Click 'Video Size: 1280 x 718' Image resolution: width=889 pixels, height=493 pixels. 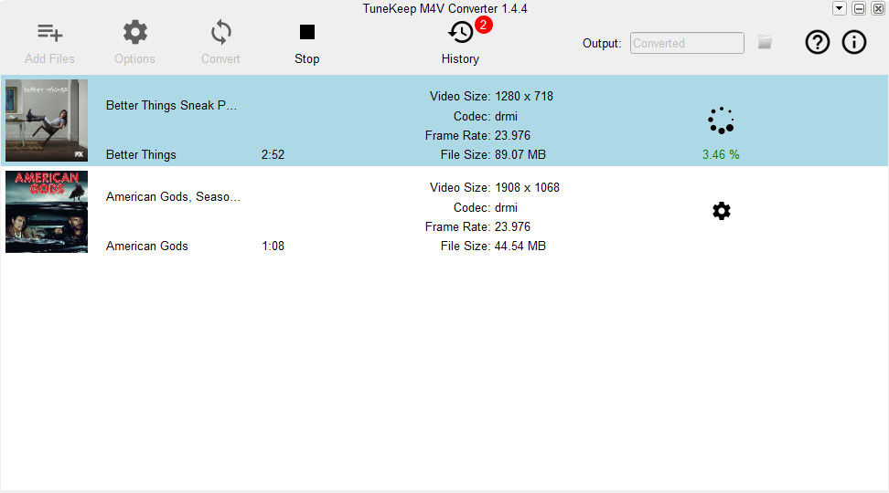491,96
